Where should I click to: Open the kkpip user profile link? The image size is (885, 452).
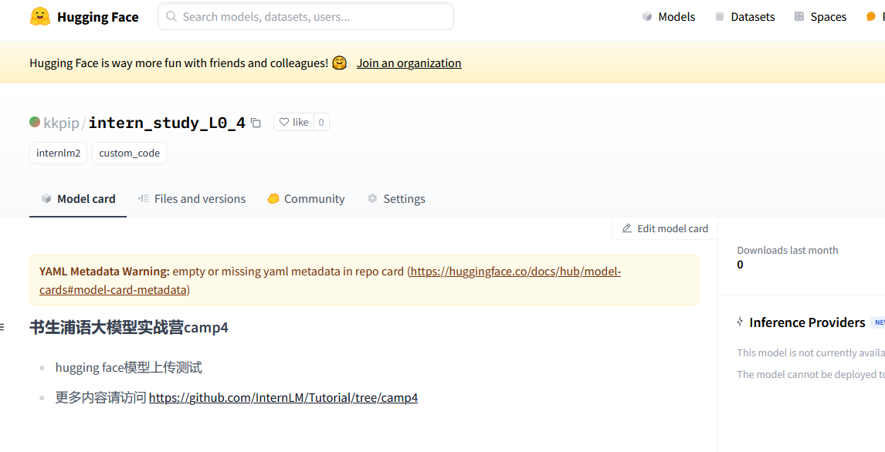click(x=61, y=123)
